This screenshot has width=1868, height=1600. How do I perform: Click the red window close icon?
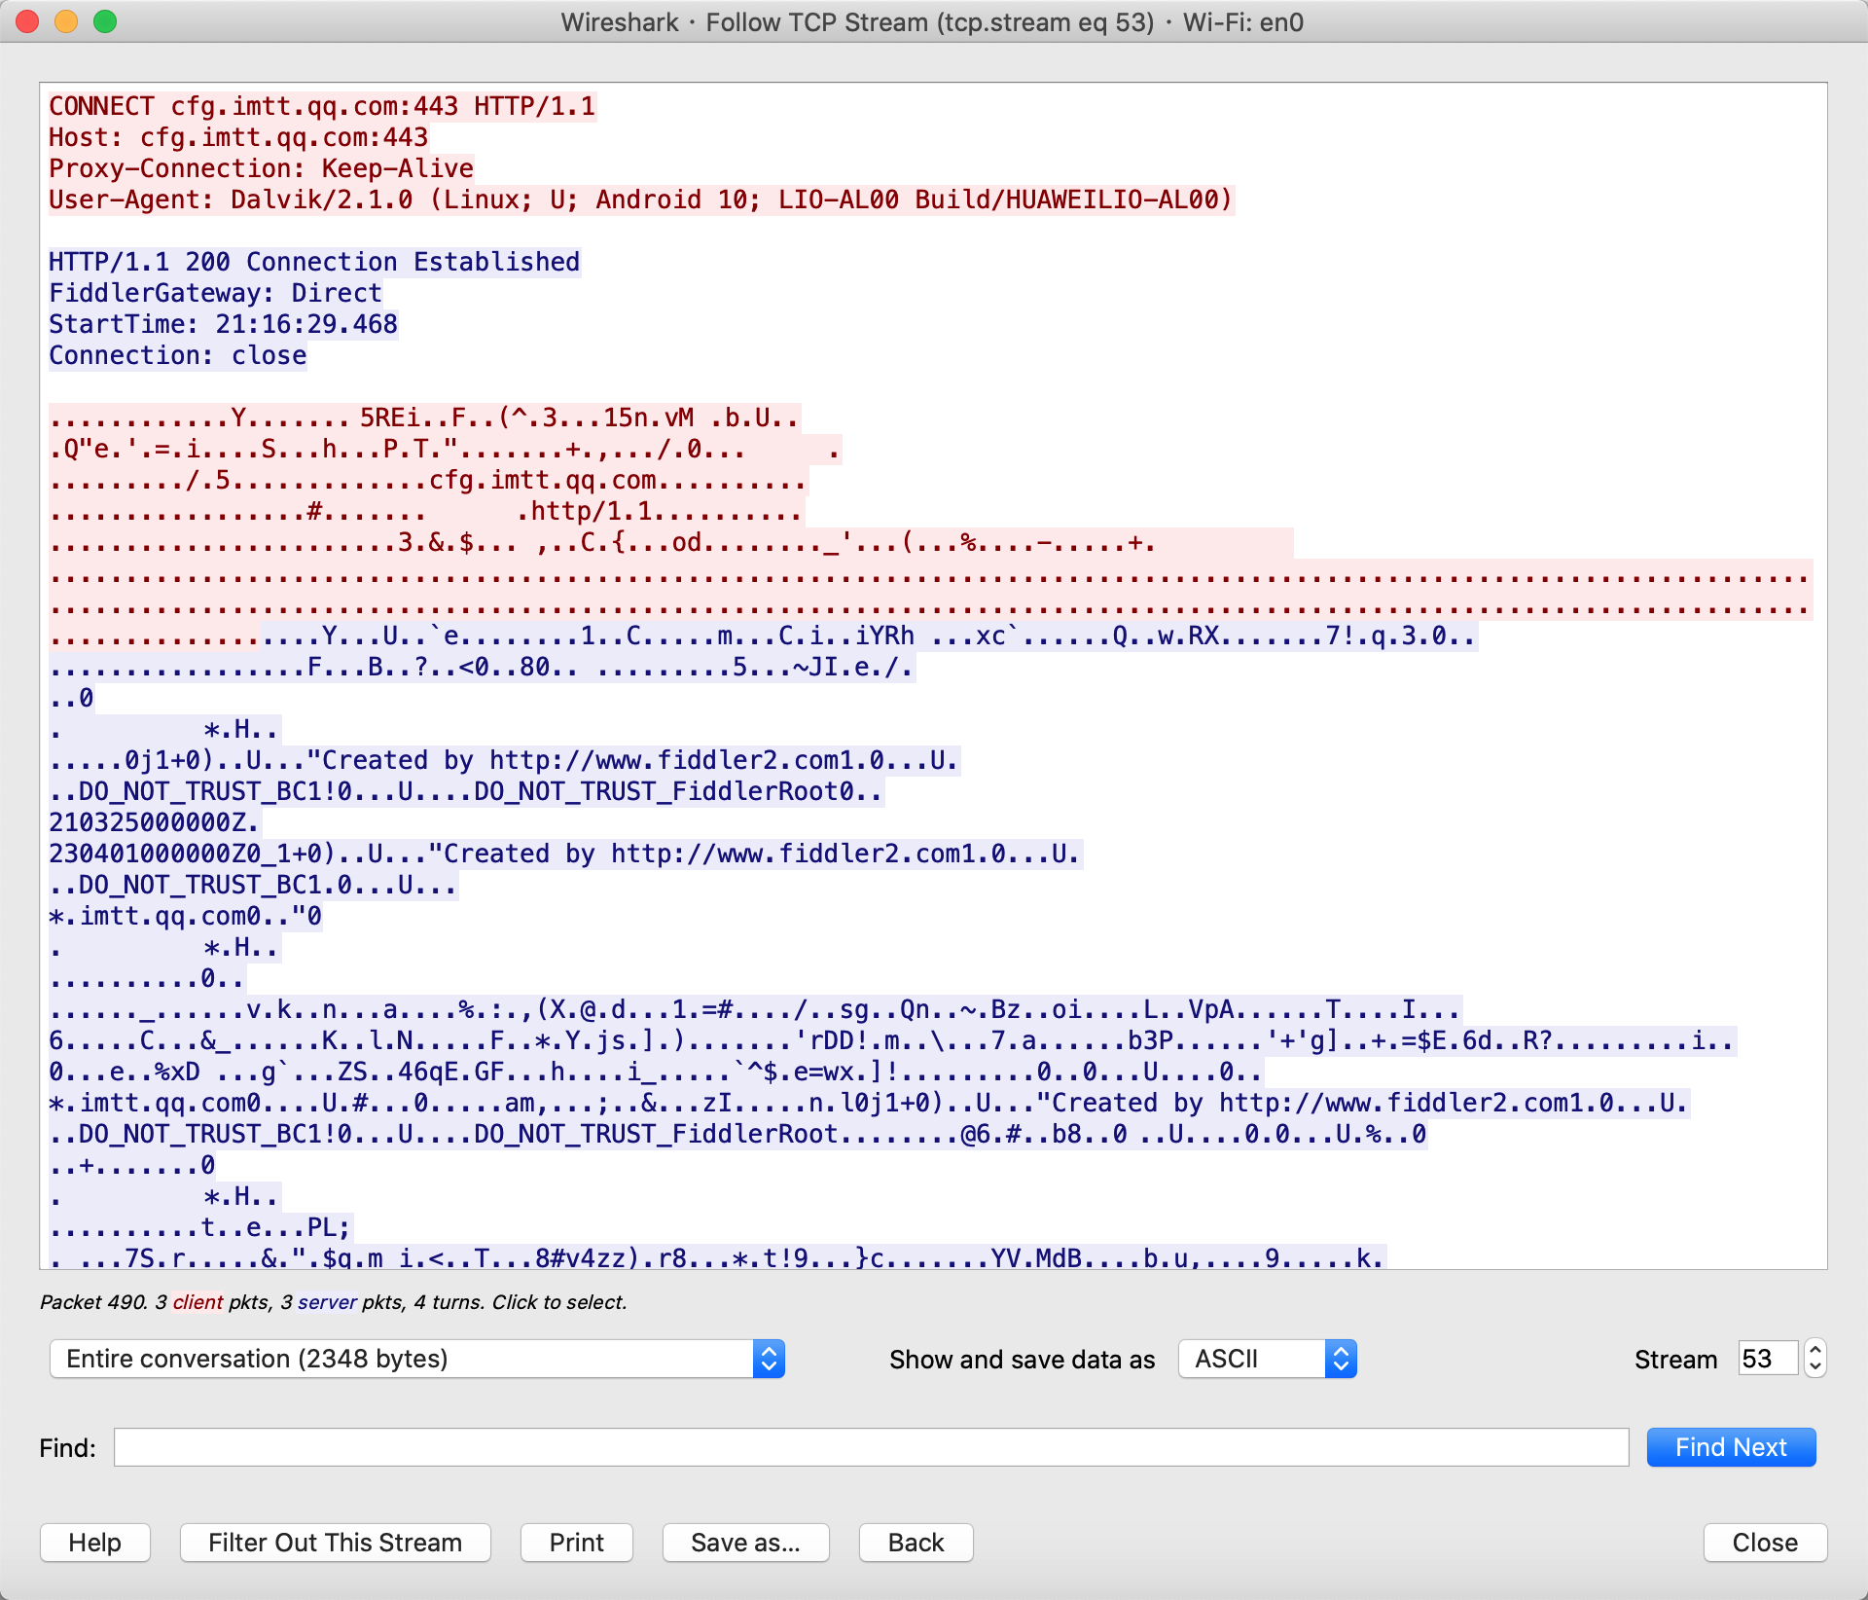pyautogui.click(x=27, y=21)
